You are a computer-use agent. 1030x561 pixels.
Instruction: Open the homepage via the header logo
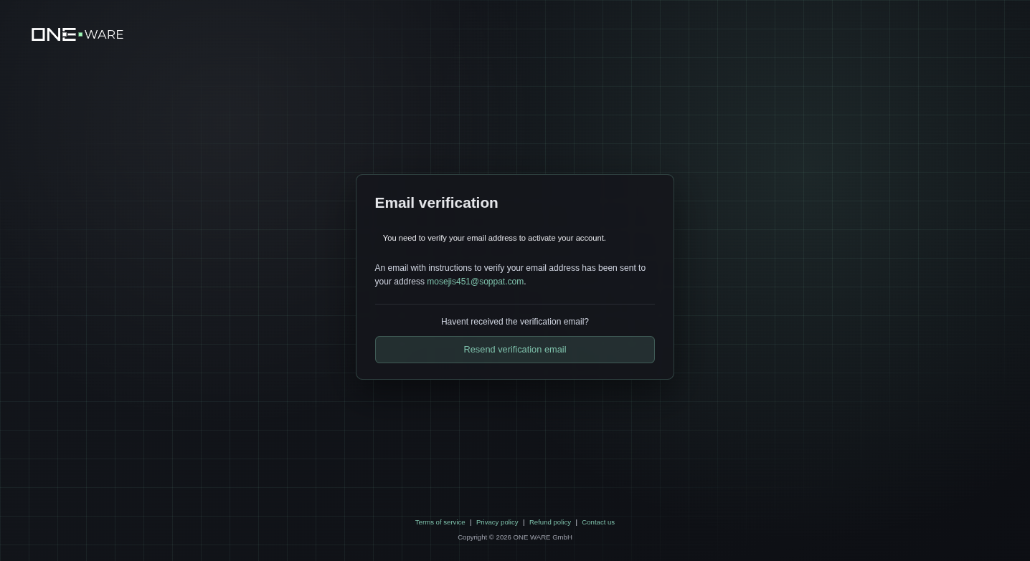tap(77, 34)
